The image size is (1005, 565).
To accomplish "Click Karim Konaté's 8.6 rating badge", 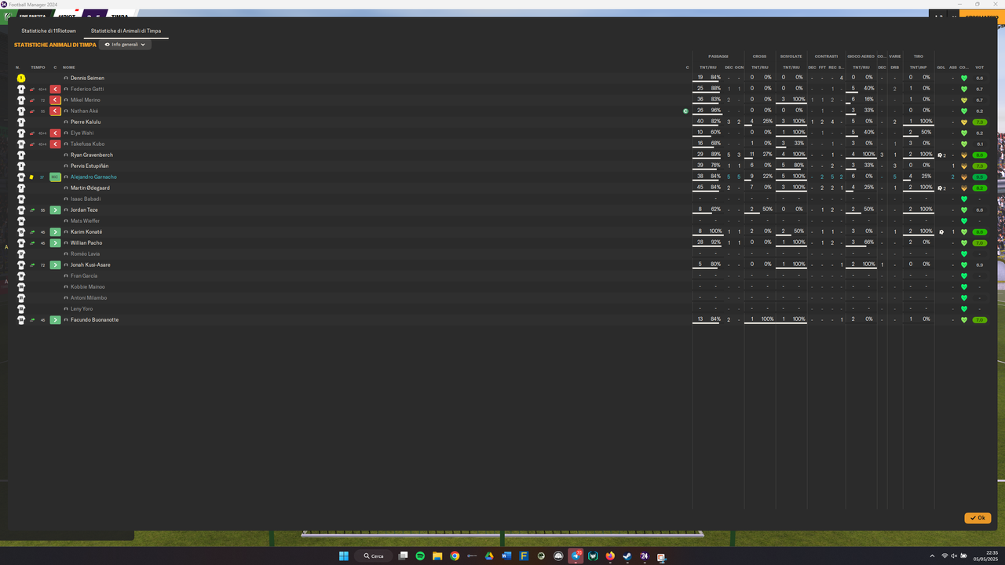I will click(x=979, y=232).
